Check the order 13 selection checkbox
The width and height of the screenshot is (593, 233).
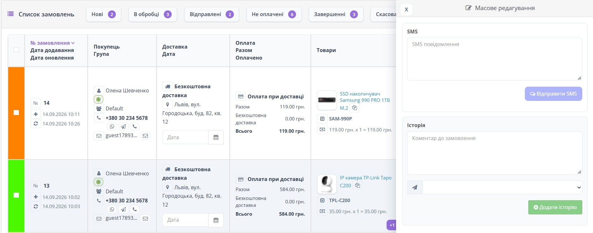pyautogui.click(x=16, y=195)
